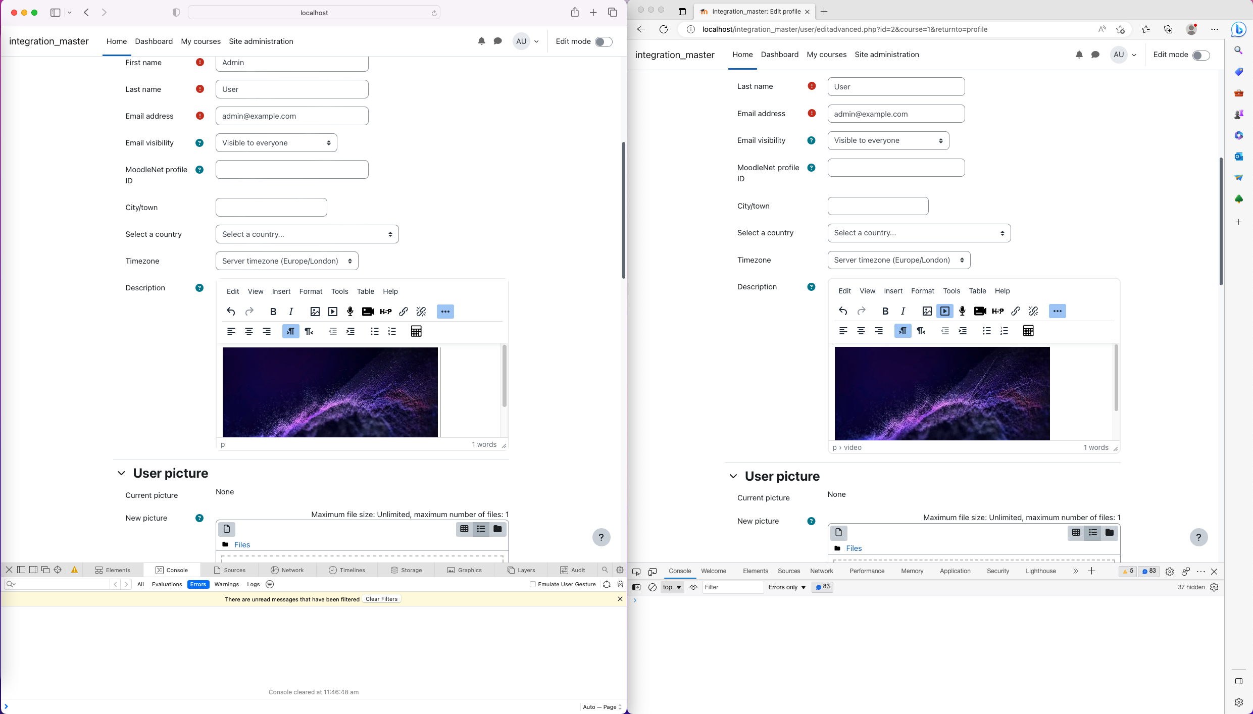The height and width of the screenshot is (714, 1253).
Task: Open Timezone dropdown in left window
Action: click(287, 261)
